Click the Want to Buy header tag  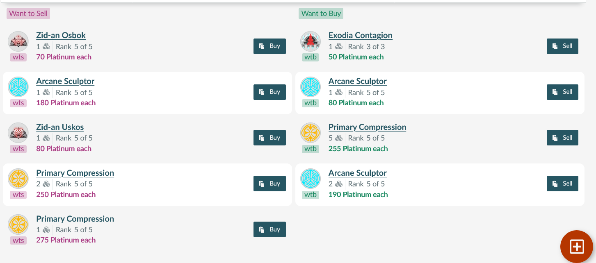click(321, 14)
